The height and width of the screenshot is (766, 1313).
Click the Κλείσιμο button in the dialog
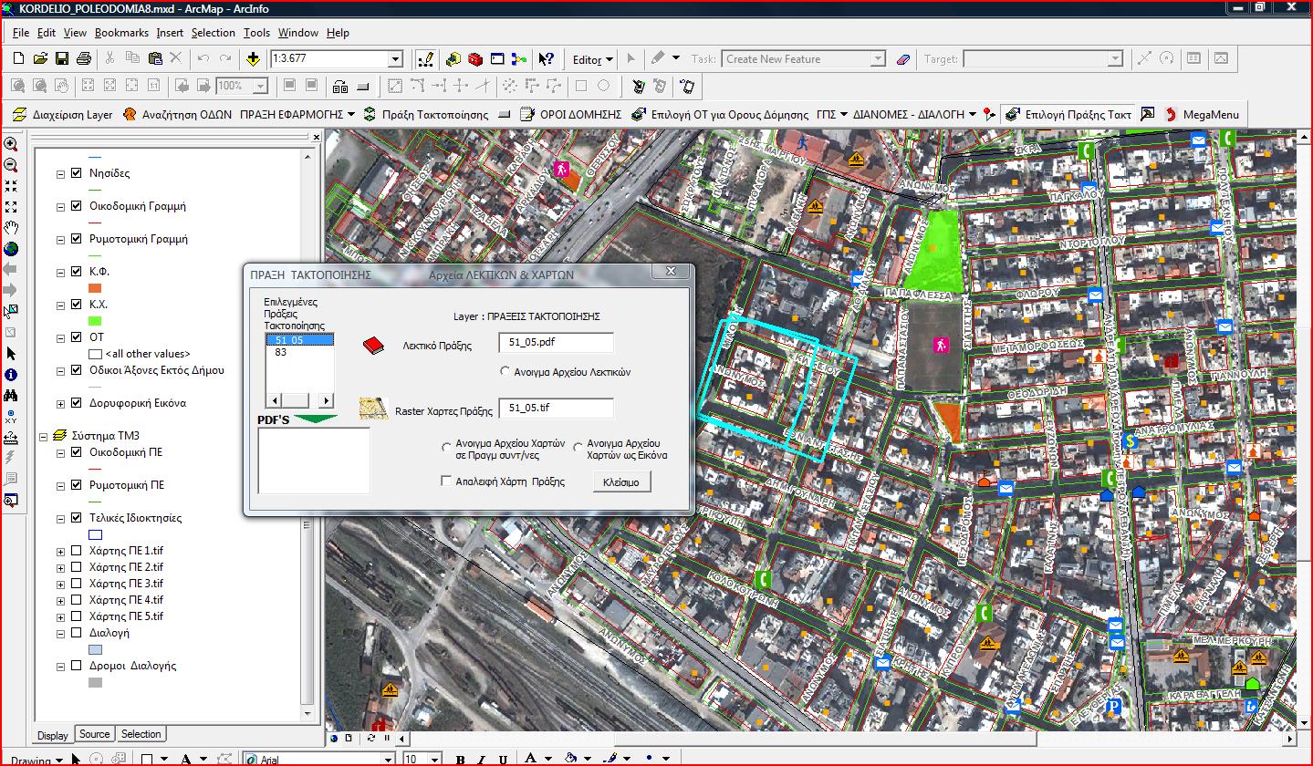tap(621, 481)
